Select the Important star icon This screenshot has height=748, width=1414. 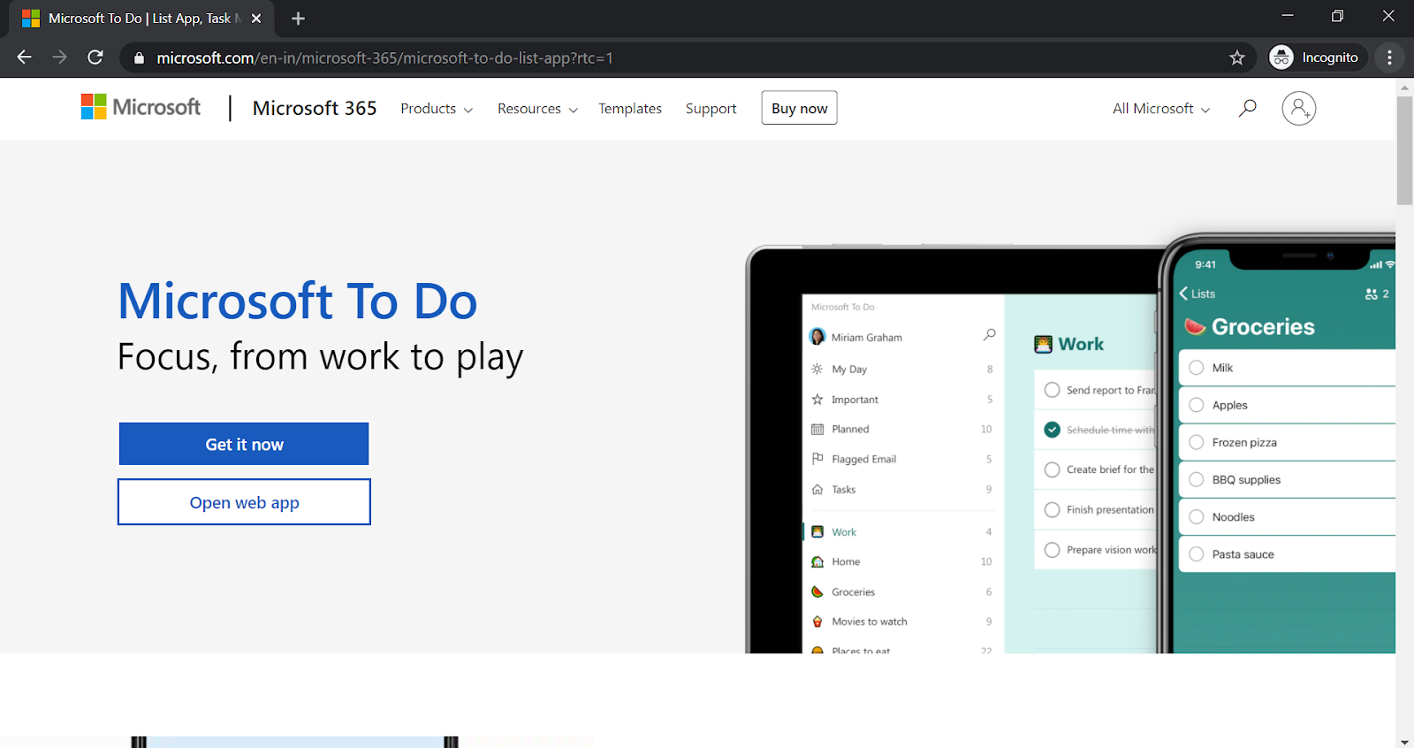point(817,400)
